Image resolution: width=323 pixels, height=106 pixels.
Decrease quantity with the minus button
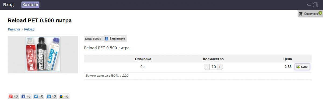pos(207,67)
